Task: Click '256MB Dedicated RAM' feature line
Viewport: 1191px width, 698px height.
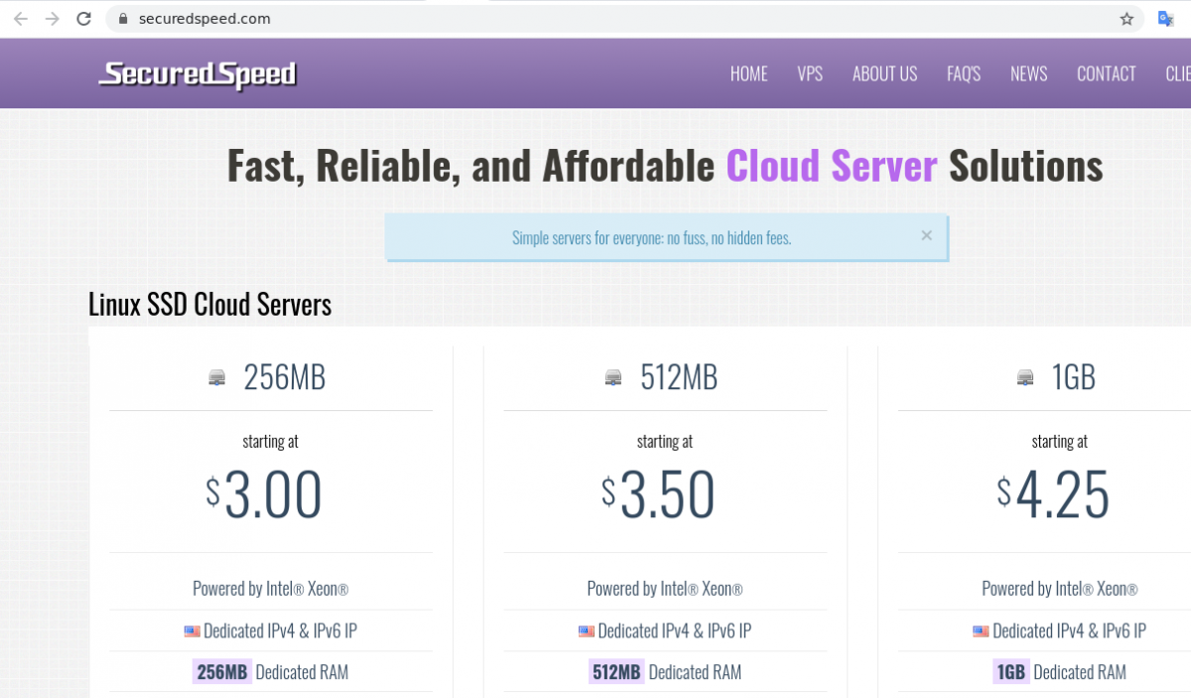Action: [x=271, y=672]
